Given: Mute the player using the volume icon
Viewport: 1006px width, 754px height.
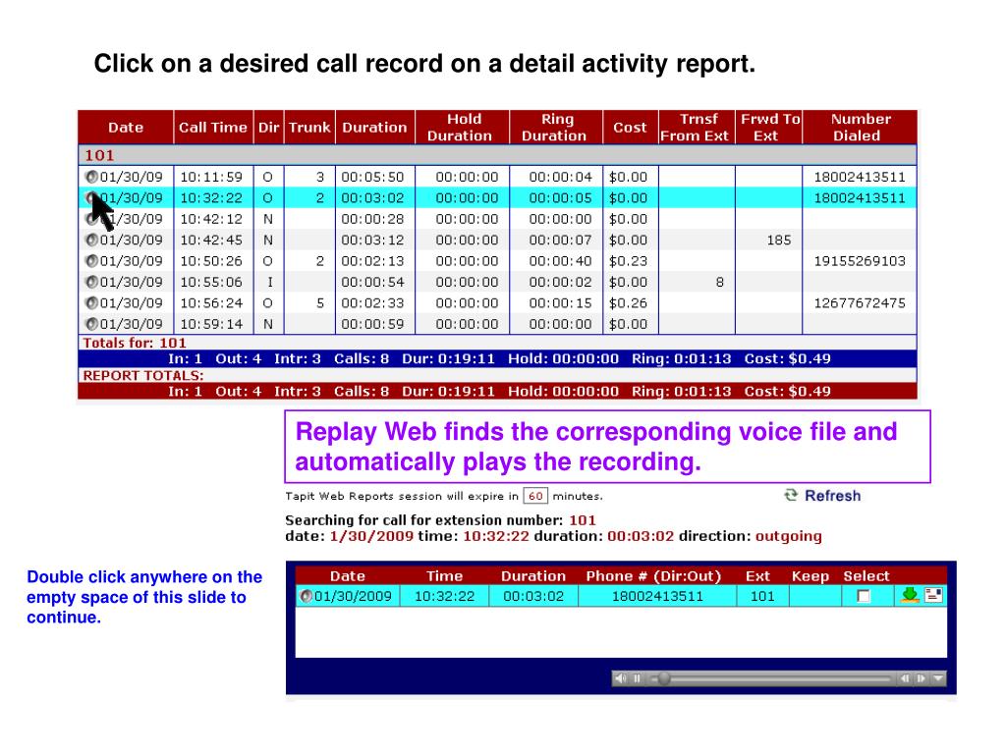Looking at the screenshot, I should (x=621, y=678).
